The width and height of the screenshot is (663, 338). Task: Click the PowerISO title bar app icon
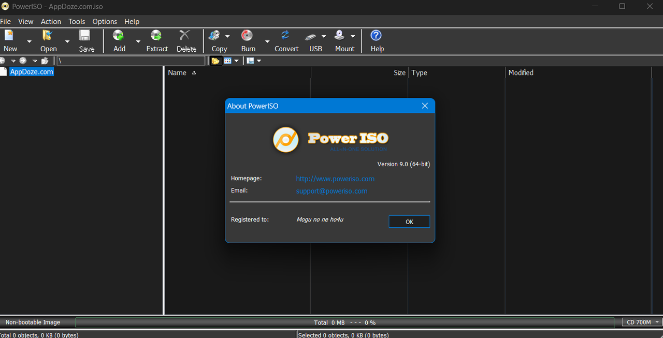point(6,6)
